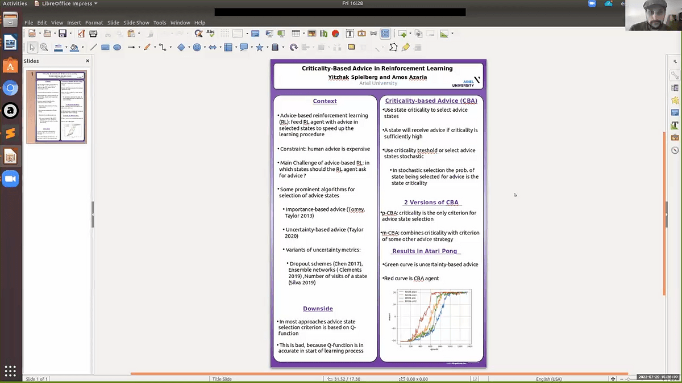This screenshot has width=682, height=383.
Task: Open sidebar Properties wrench deck
Action: pos(675,75)
